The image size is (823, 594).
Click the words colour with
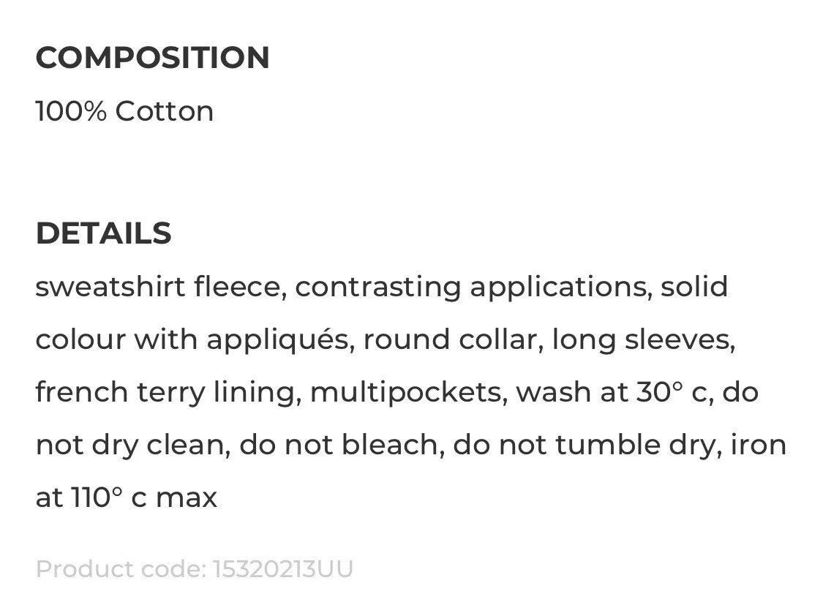(x=116, y=339)
